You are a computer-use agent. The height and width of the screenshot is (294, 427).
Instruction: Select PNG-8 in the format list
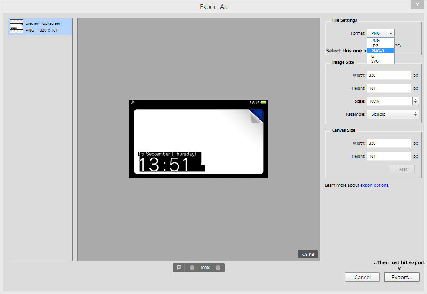pyautogui.click(x=380, y=51)
